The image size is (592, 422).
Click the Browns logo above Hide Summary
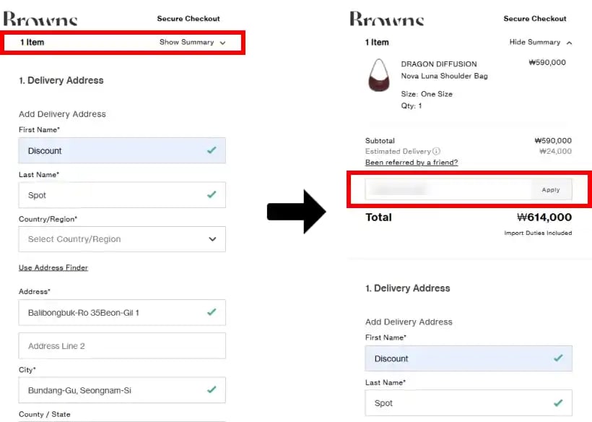pyautogui.click(x=387, y=20)
